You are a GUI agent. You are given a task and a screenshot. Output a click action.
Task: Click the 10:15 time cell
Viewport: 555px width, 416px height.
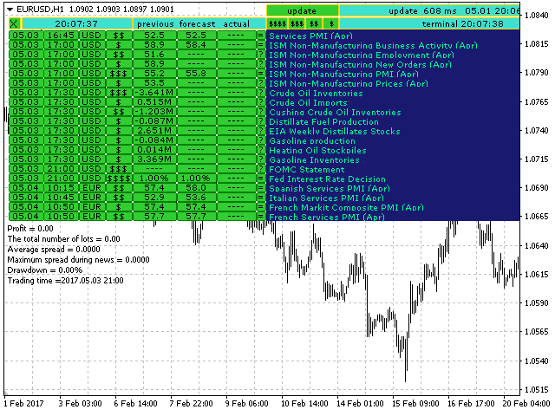click(61, 188)
